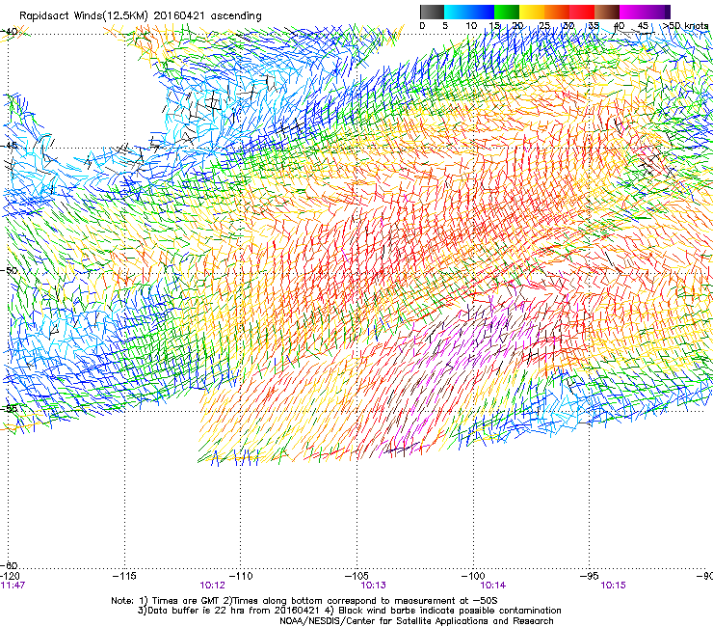
Task: Click the yellow 20–25 knots legend segment
Action: click(532, 12)
